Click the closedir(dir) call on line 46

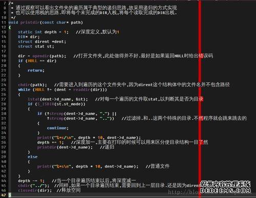(x=35, y=190)
